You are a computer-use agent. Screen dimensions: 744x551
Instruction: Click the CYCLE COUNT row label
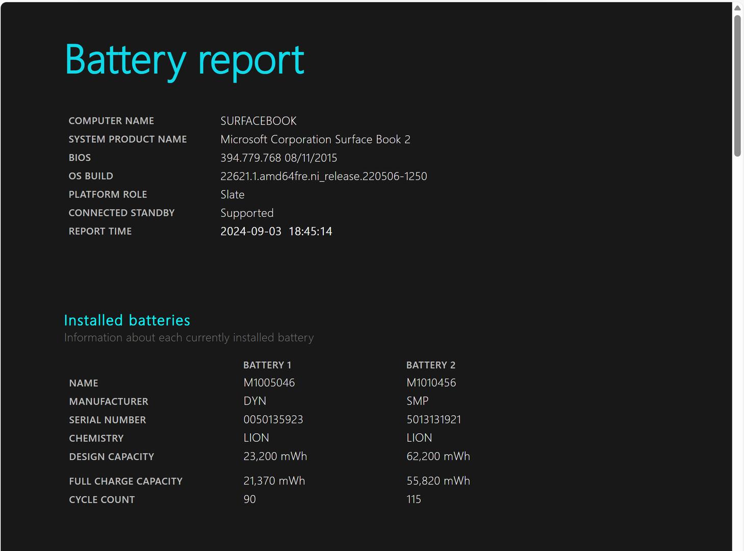[x=102, y=499]
